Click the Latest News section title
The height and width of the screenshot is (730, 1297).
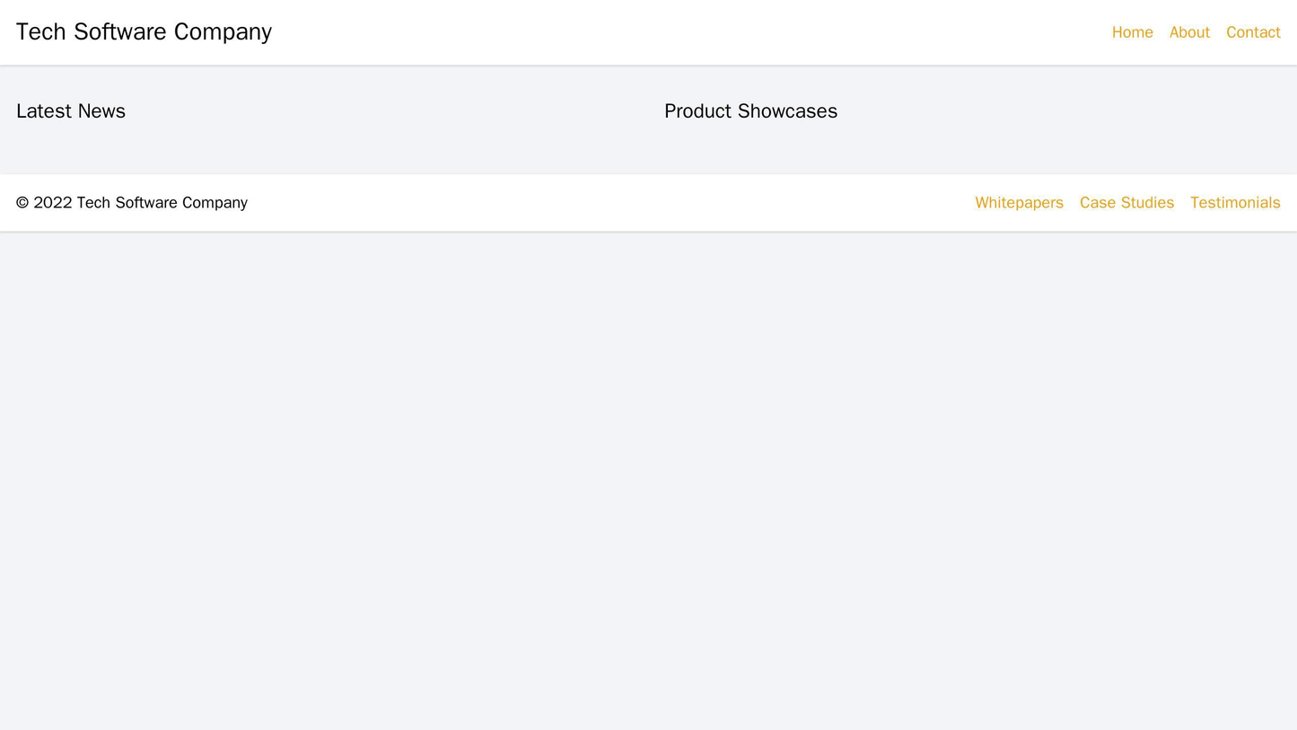(71, 111)
